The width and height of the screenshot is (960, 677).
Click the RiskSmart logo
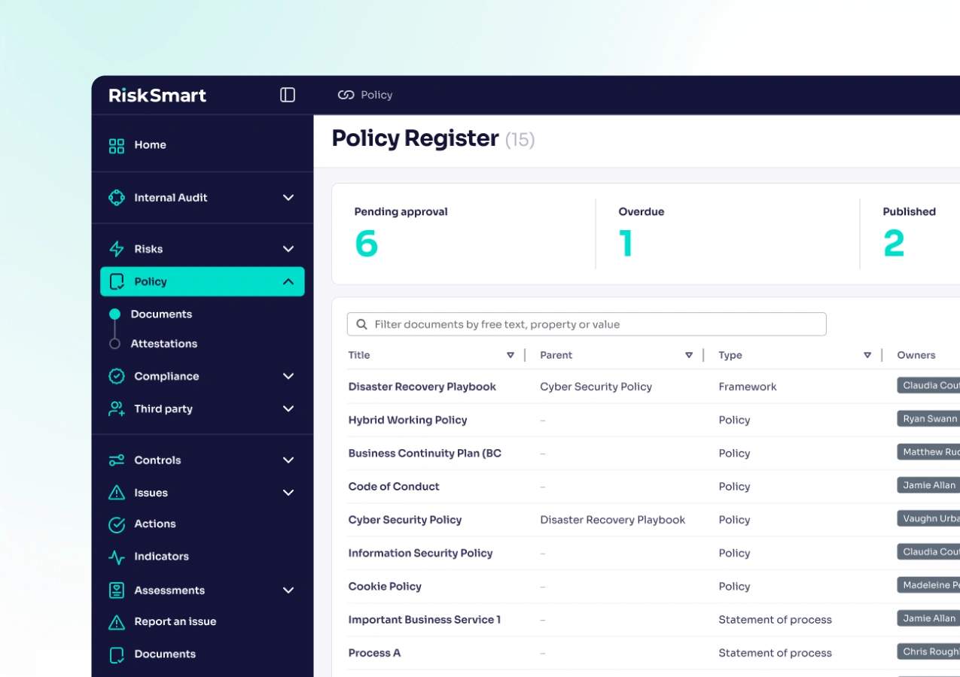click(157, 96)
